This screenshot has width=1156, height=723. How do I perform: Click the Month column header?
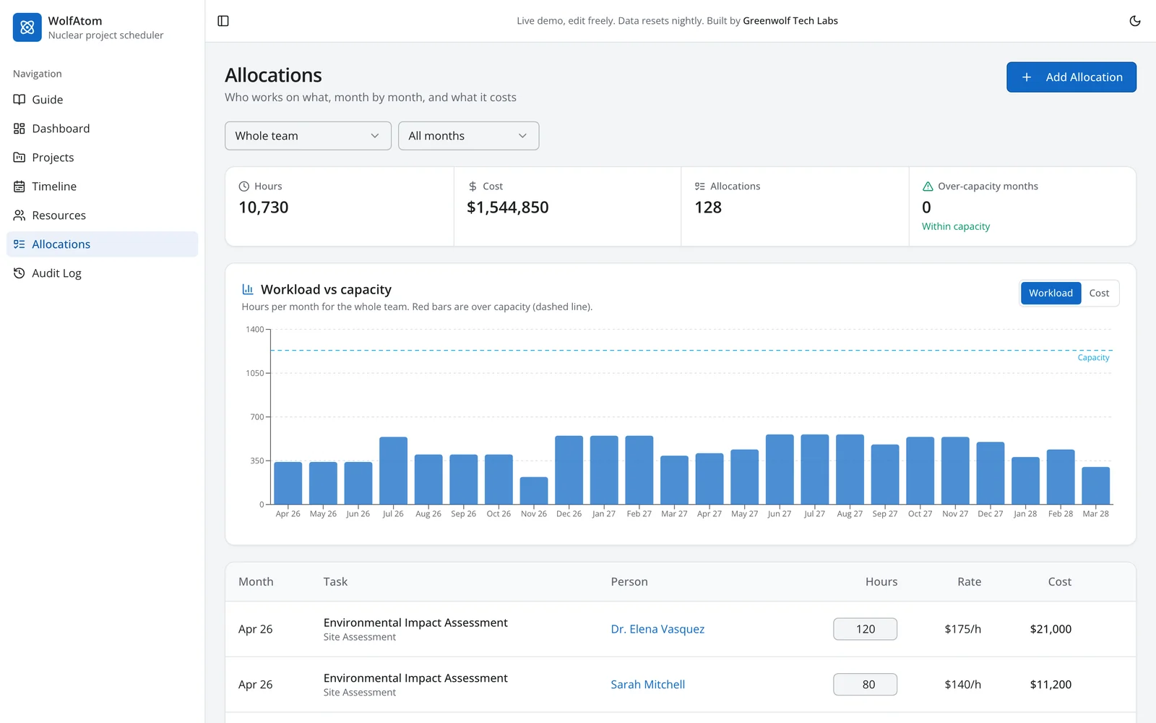pyautogui.click(x=256, y=582)
